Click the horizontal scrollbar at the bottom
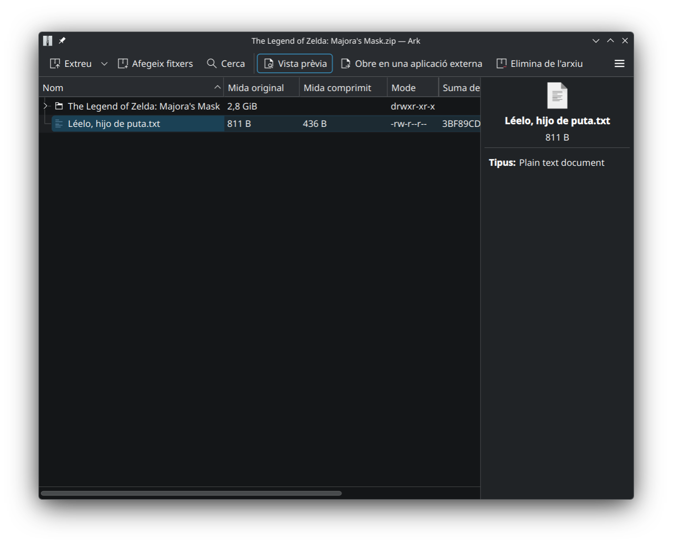 (191, 493)
